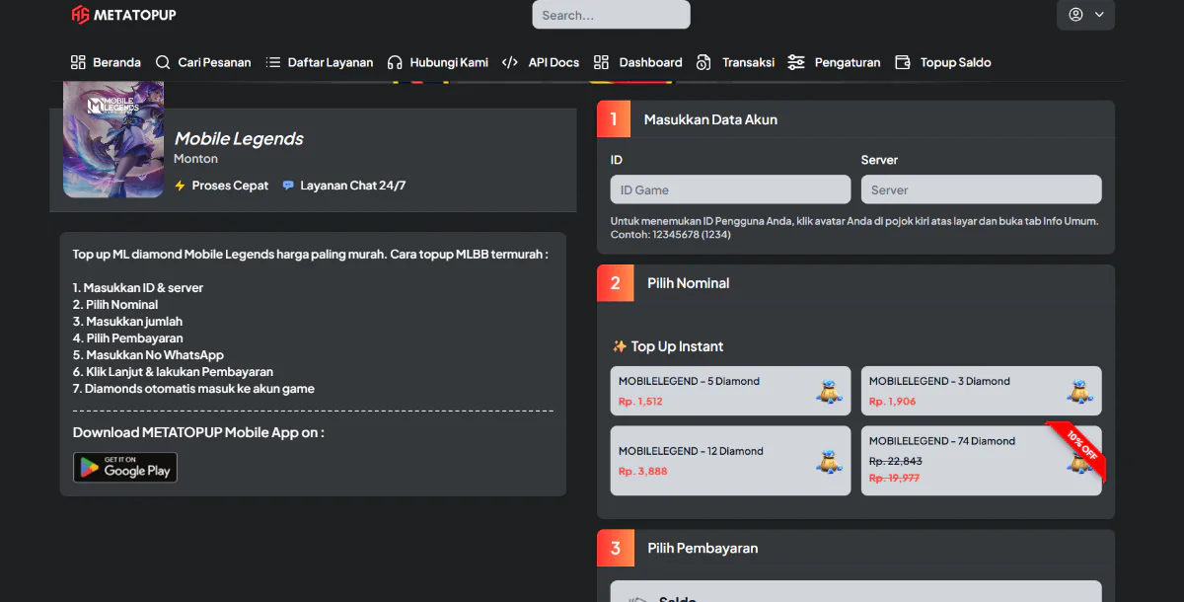Screen dimensions: 1184x602
Task: Click the Pilih Nominal heading
Action: [x=689, y=283]
